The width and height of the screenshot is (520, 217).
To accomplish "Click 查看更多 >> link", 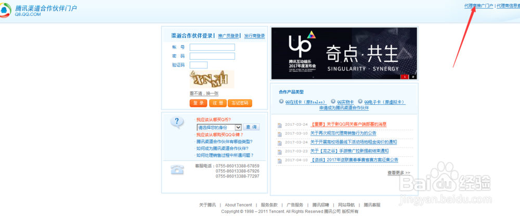I will 399,172.
